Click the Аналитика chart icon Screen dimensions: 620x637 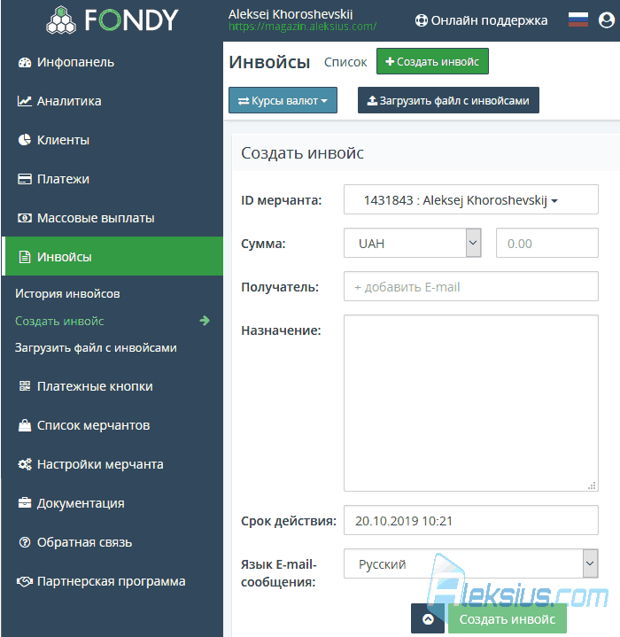[25, 101]
